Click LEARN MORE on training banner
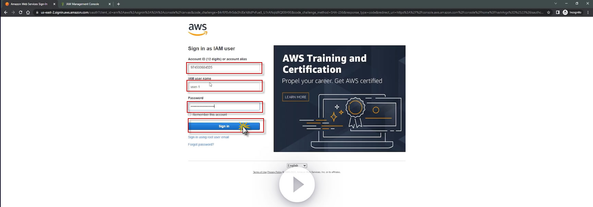593x207 pixels. (x=295, y=97)
